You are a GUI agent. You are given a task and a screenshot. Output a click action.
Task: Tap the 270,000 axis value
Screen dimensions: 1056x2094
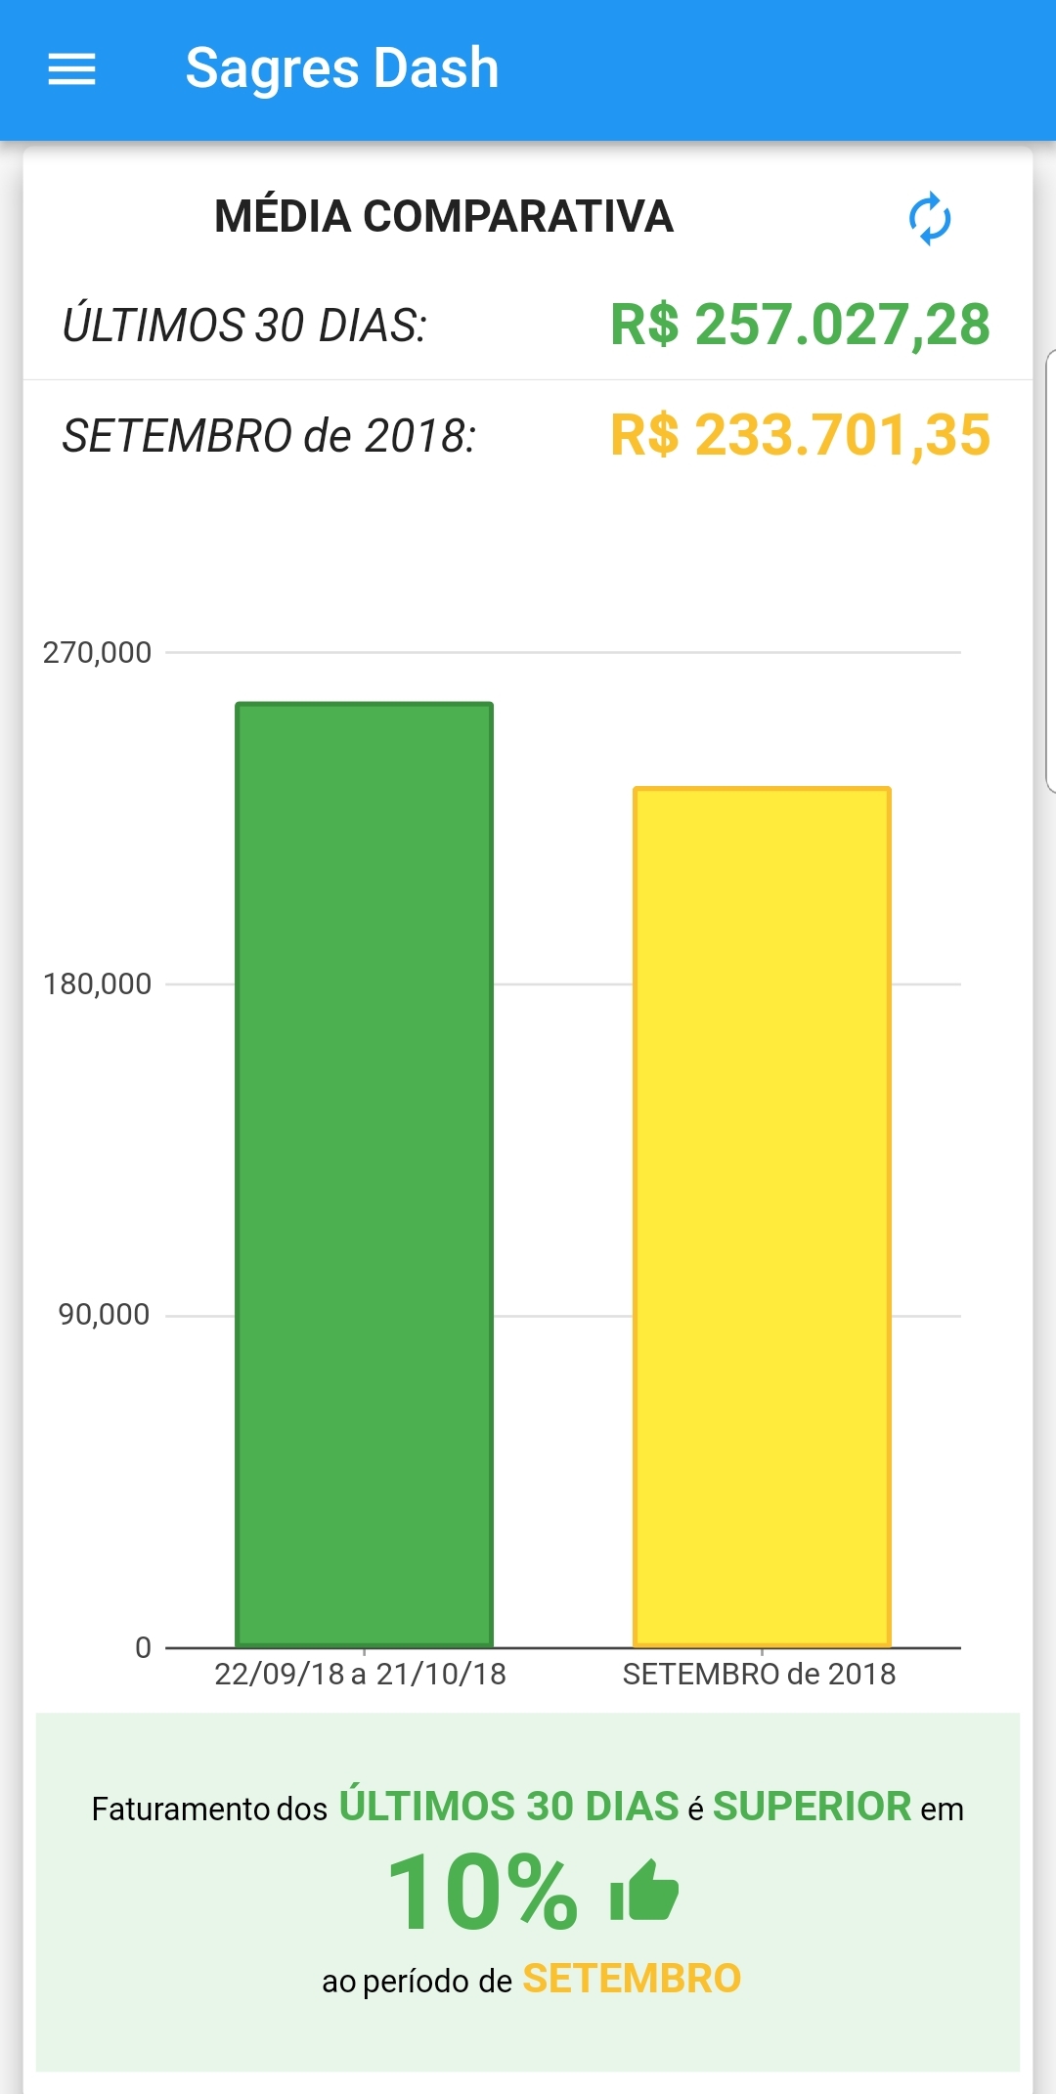click(x=97, y=652)
